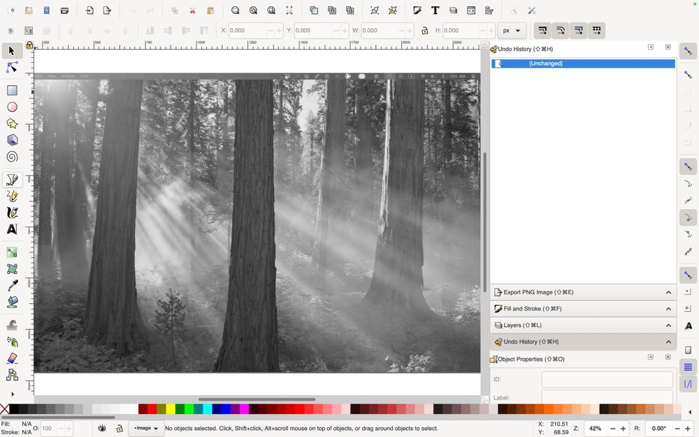Viewport: 699px width, 437px height.
Task: Zoom to fit drawing
Action: (253, 10)
